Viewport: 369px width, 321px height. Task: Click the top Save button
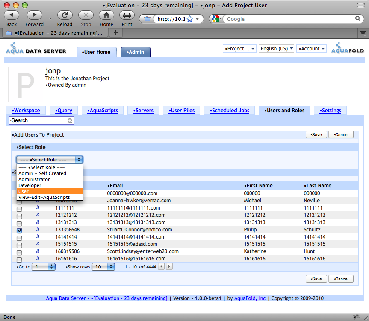tap(316, 134)
